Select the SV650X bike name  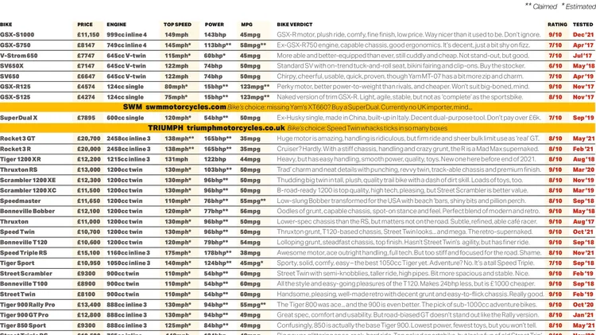pos(13,66)
